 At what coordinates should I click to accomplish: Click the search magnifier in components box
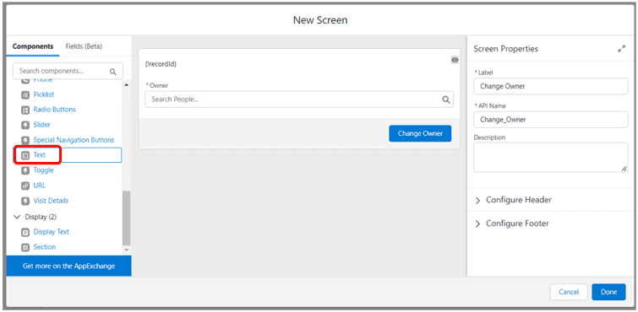click(113, 72)
